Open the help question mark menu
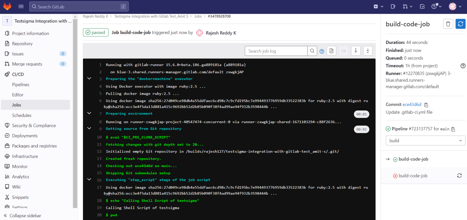The height and width of the screenshot is (220, 467). [x=436, y=6]
